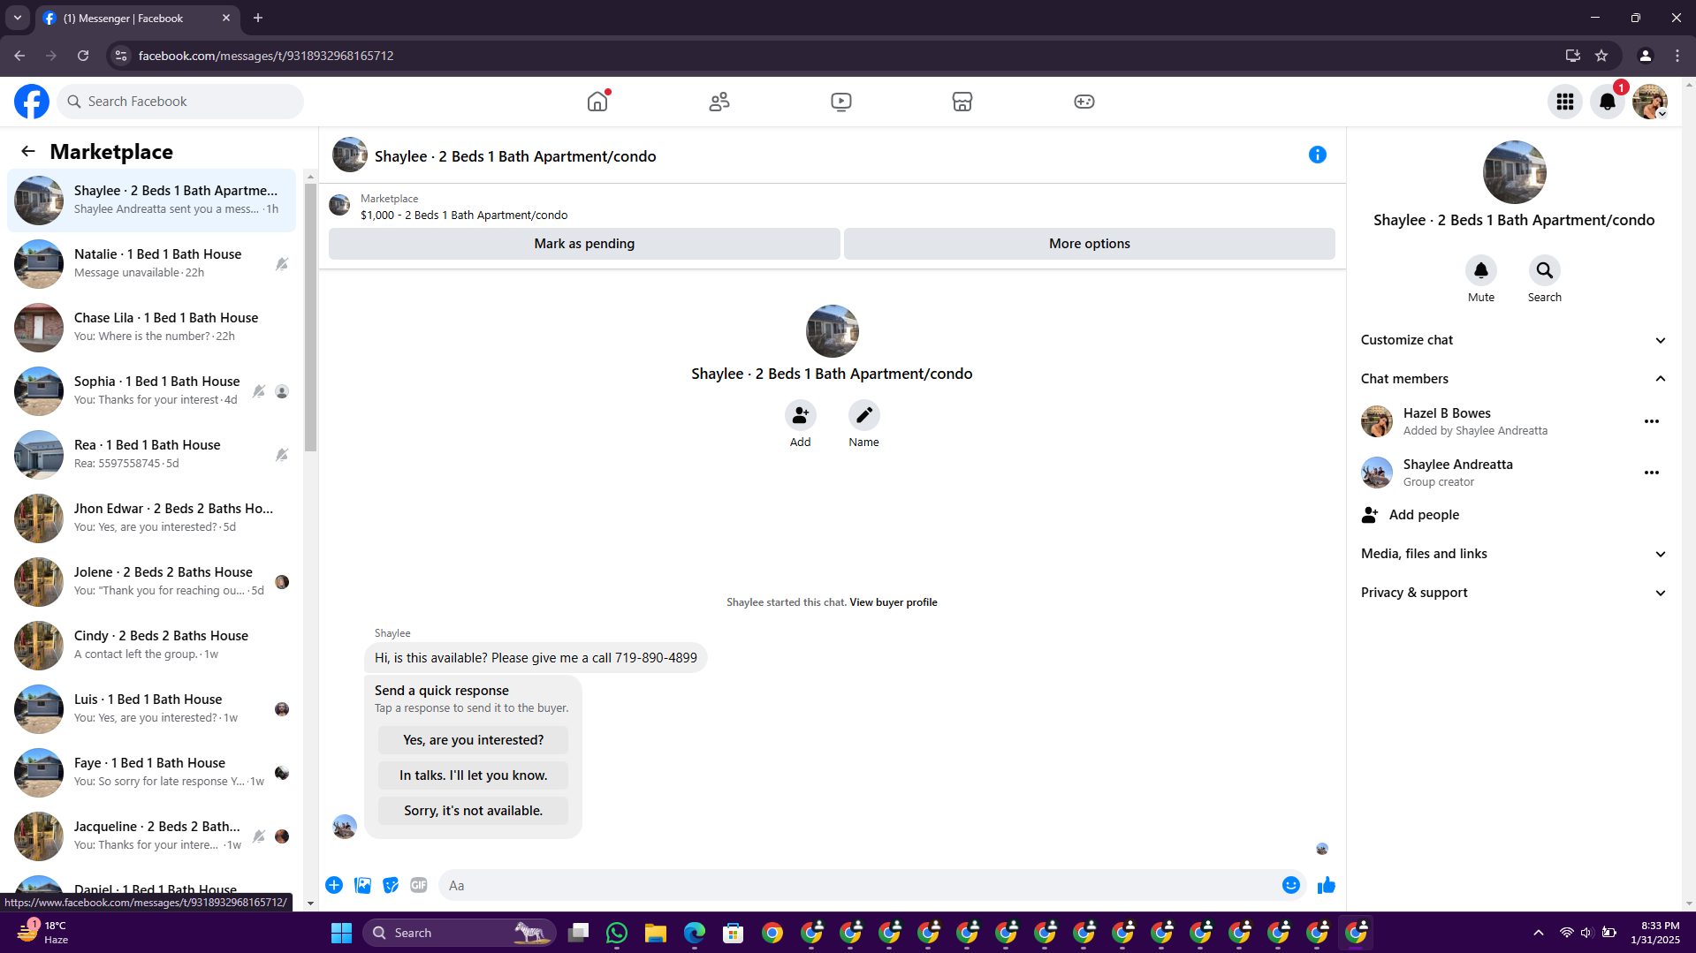
Task: Toggle conversation information panel icon
Action: 1318,155
